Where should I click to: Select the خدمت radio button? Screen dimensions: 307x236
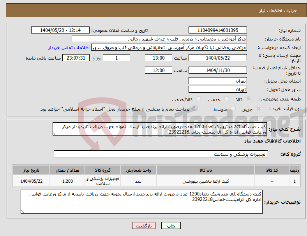226,99
